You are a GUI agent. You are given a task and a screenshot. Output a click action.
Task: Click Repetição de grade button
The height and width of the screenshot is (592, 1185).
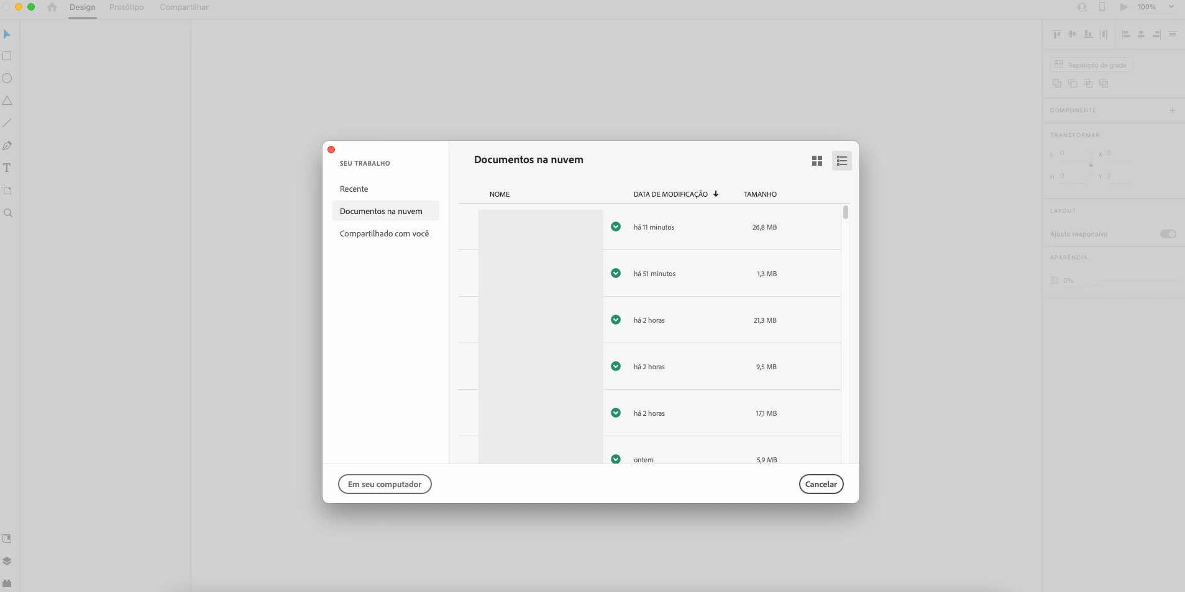pos(1091,65)
